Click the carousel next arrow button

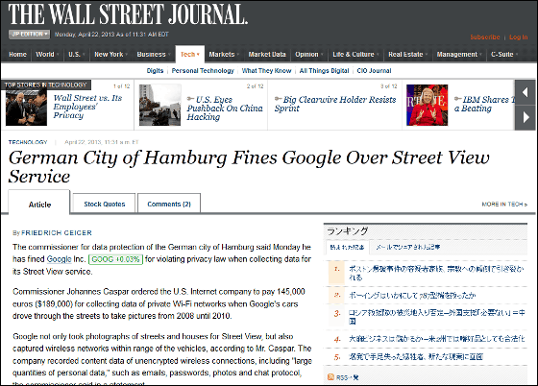(x=525, y=117)
